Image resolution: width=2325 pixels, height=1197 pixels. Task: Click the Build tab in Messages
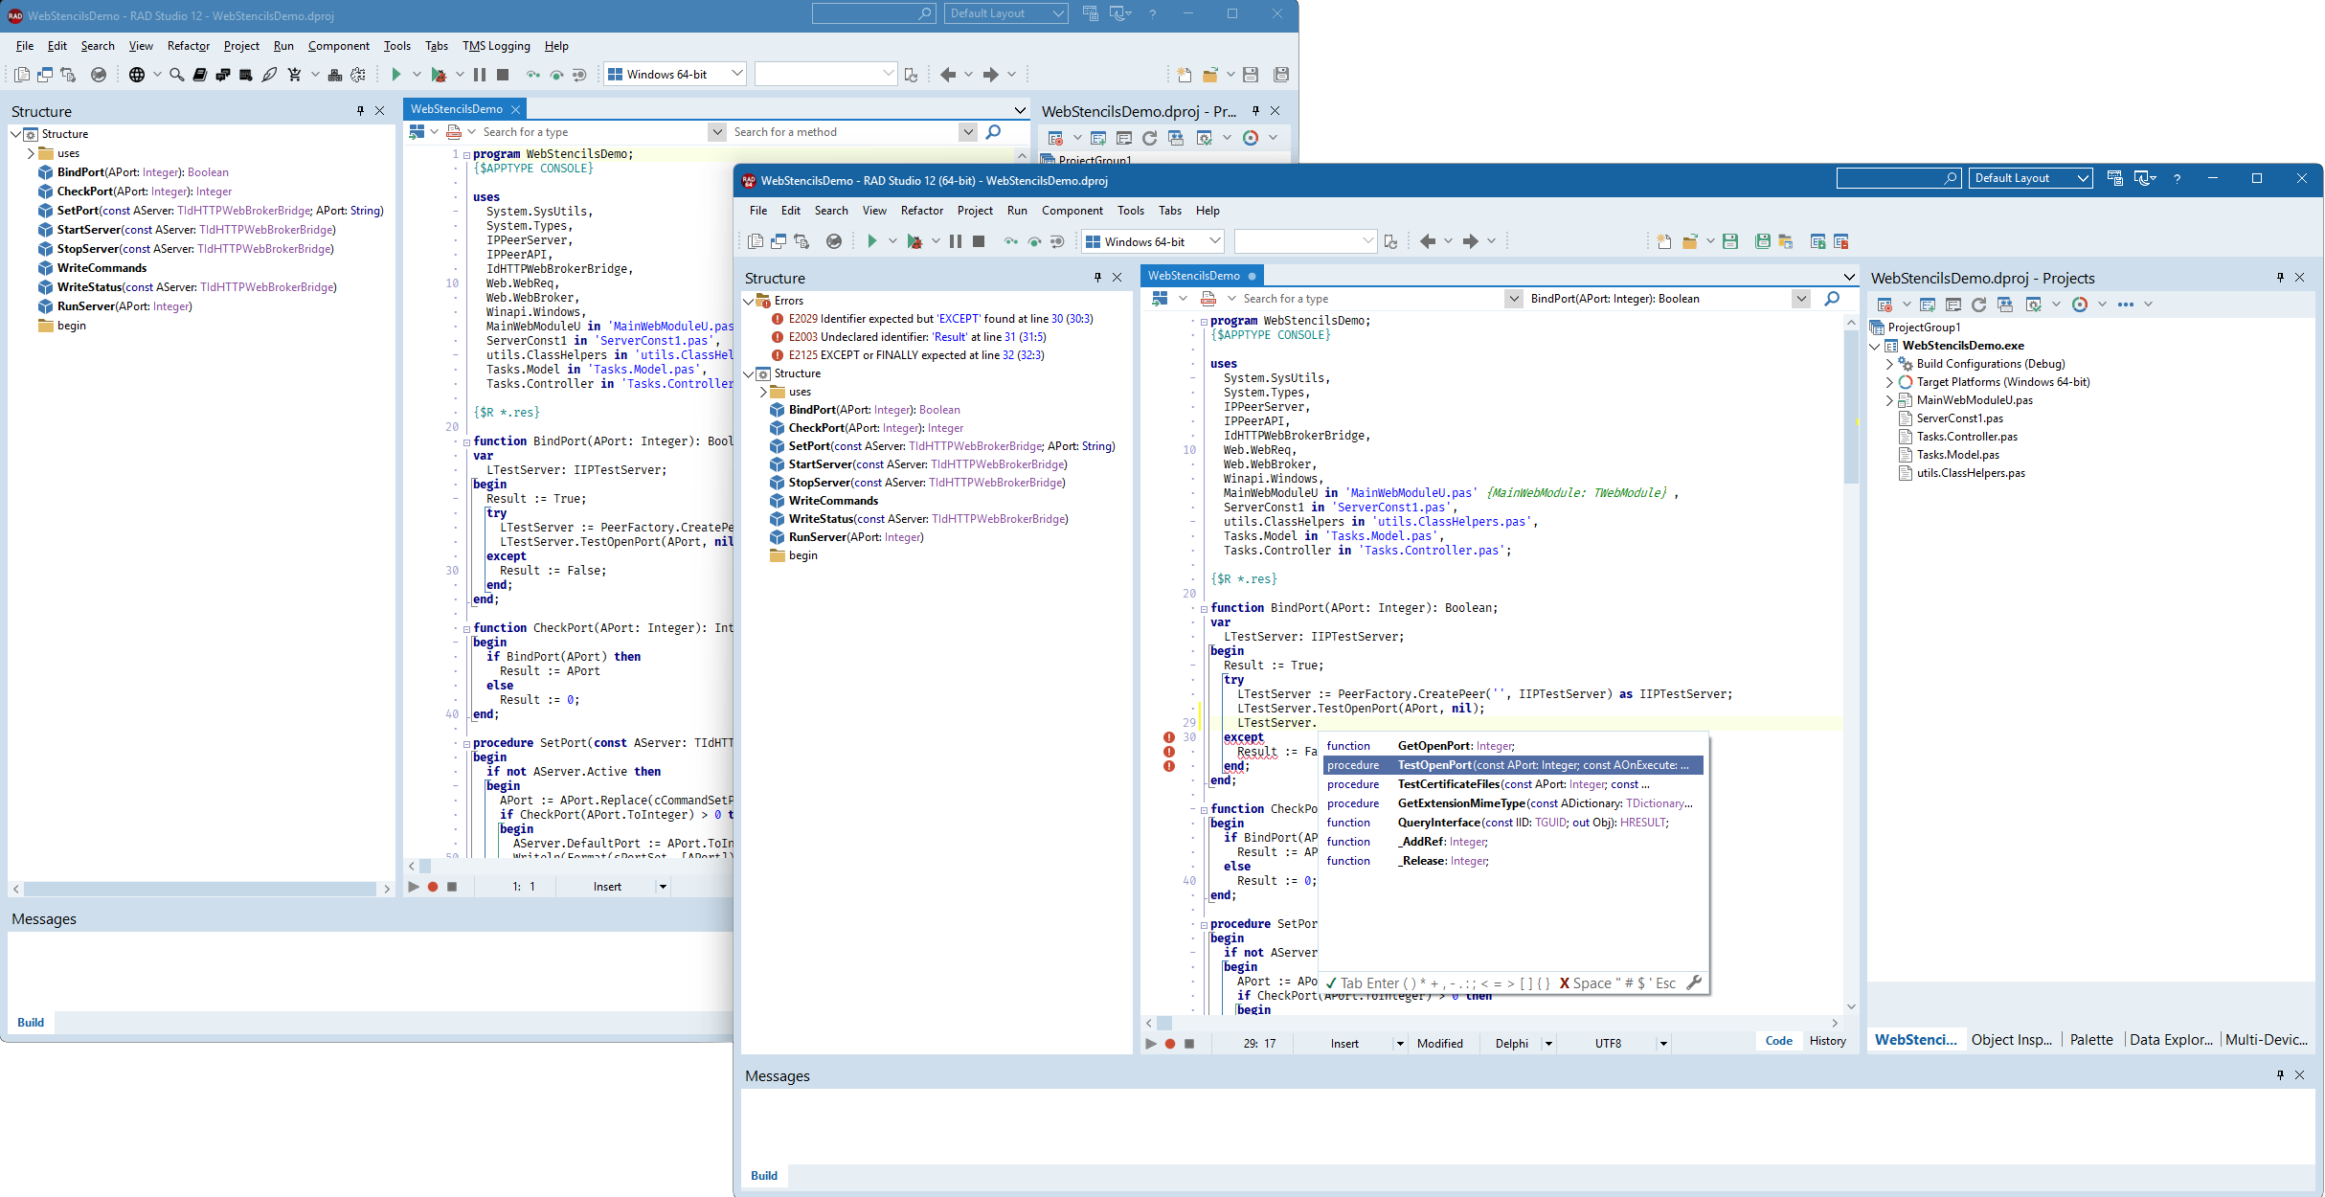pyautogui.click(x=764, y=1175)
